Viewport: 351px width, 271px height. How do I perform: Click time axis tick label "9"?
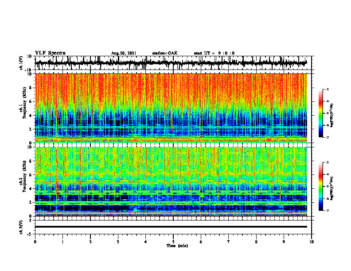point(284,242)
